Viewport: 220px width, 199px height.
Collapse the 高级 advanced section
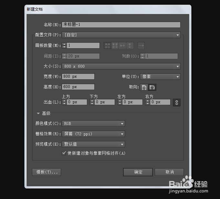click(38, 113)
